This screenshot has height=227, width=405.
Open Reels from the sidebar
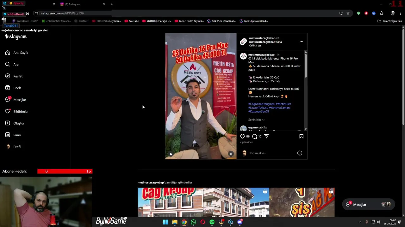(13, 88)
